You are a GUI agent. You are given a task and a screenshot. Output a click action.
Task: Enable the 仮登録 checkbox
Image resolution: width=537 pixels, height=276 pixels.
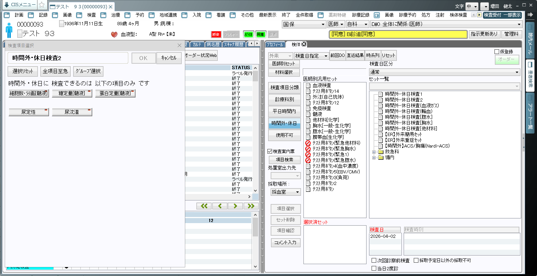click(497, 52)
